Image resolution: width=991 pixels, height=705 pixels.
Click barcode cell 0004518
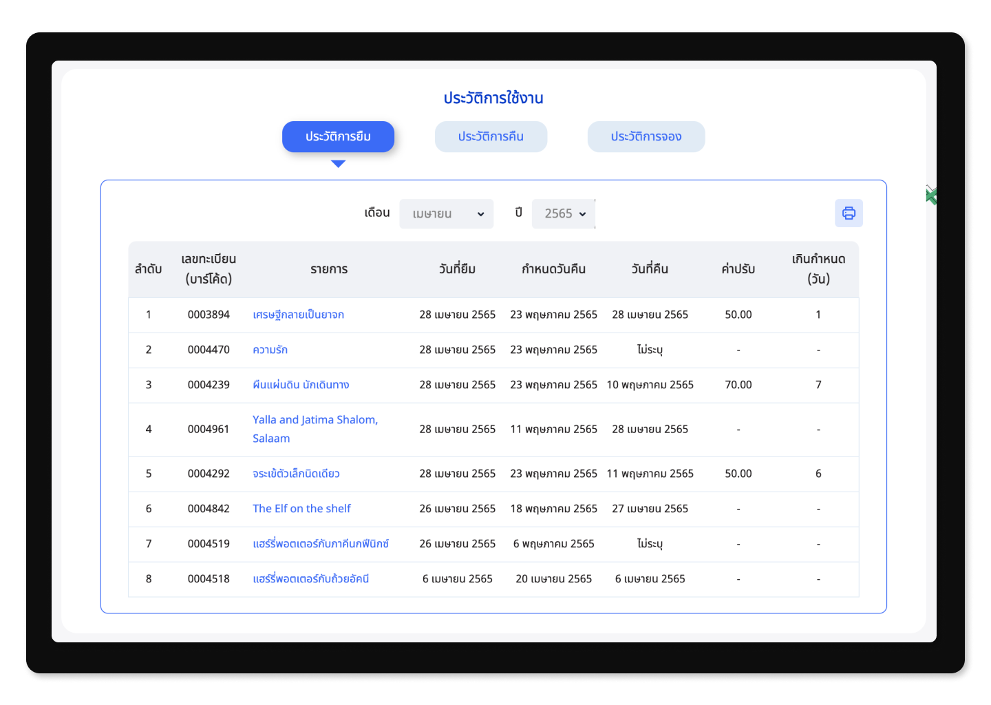coord(209,579)
